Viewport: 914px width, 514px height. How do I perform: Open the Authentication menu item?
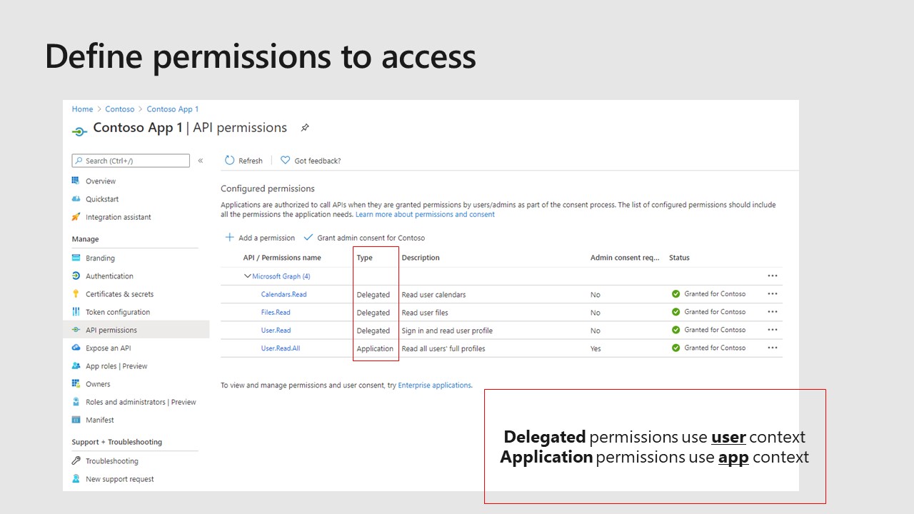pos(109,276)
